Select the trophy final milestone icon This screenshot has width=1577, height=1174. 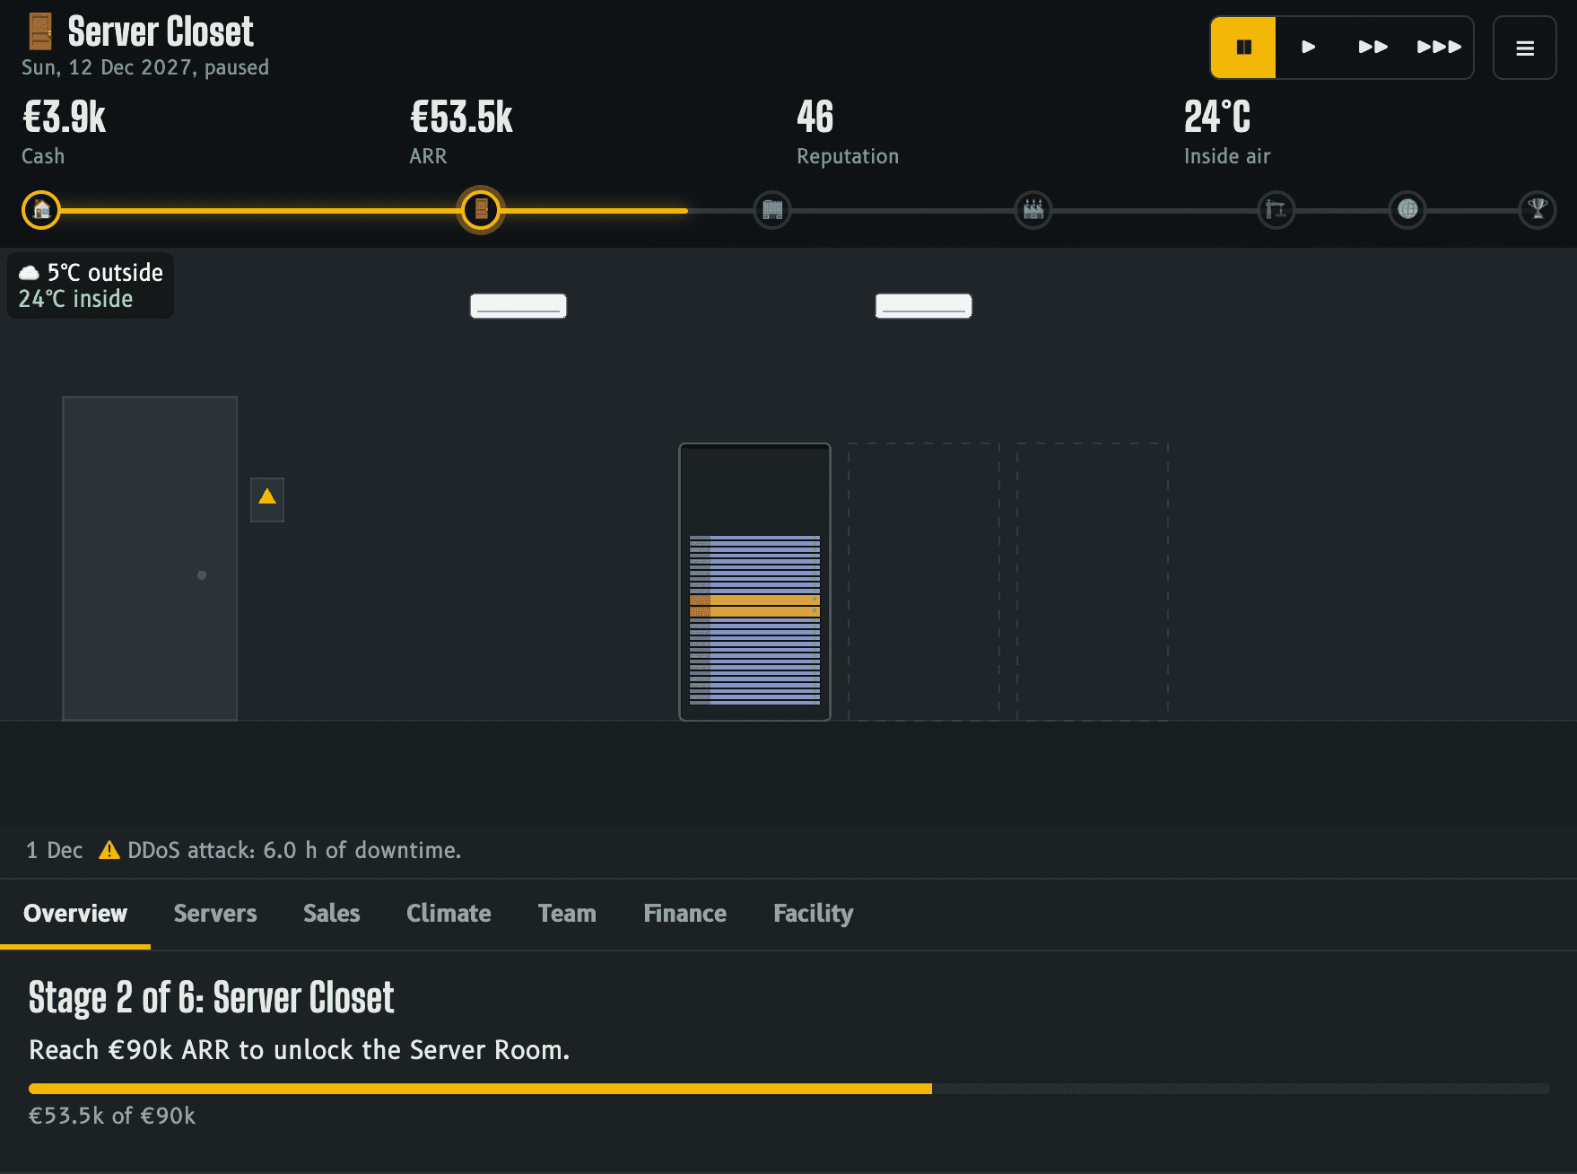(x=1538, y=210)
